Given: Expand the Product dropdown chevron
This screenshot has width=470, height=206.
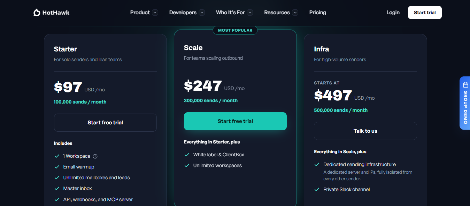Looking at the screenshot, I should tap(155, 13).
